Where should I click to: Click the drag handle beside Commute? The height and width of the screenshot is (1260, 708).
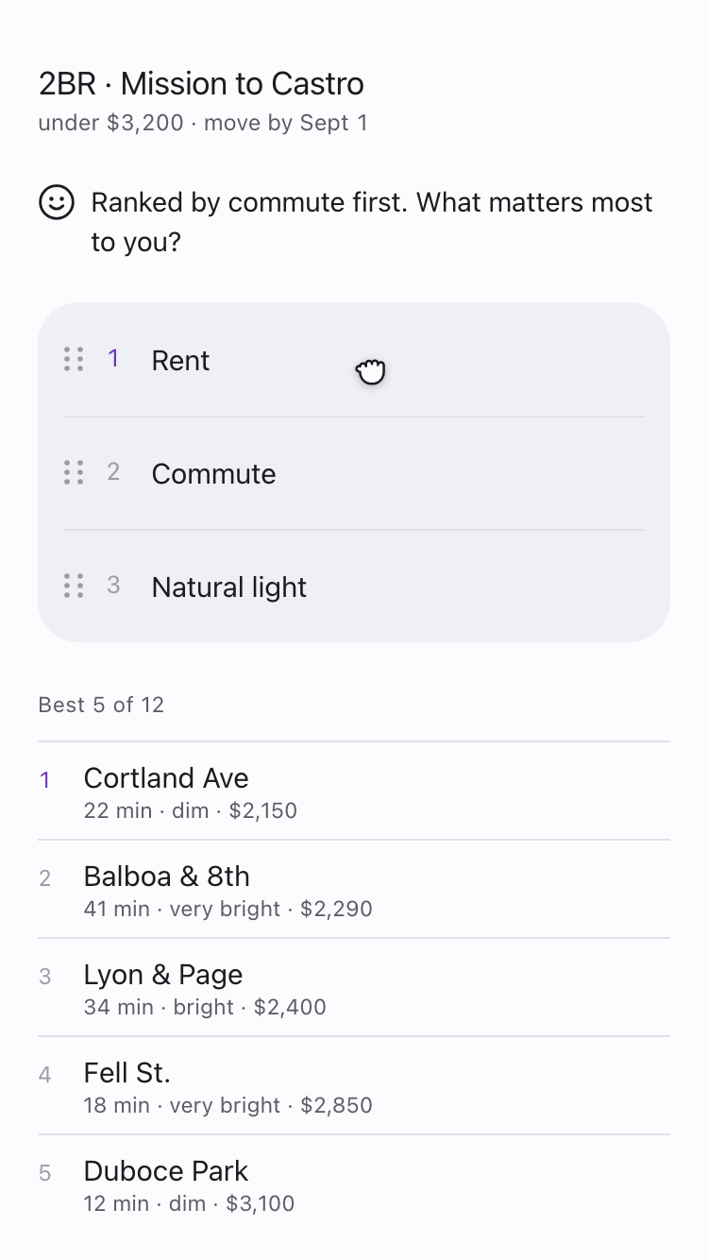pos(74,472)
